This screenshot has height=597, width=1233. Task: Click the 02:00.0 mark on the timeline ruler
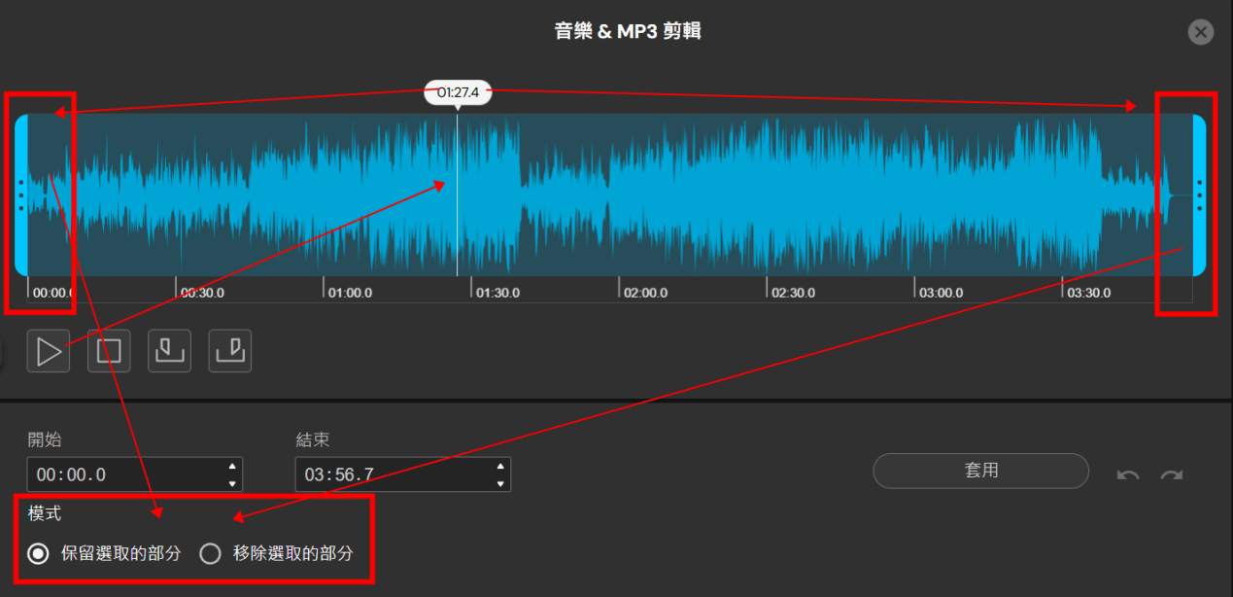645,292
